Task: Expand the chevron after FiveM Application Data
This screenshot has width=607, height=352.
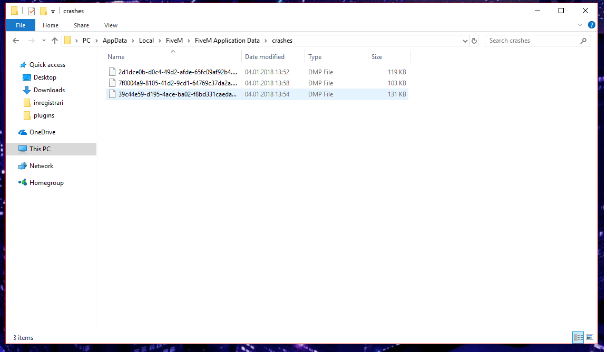Action: click(x=266, y=41)
